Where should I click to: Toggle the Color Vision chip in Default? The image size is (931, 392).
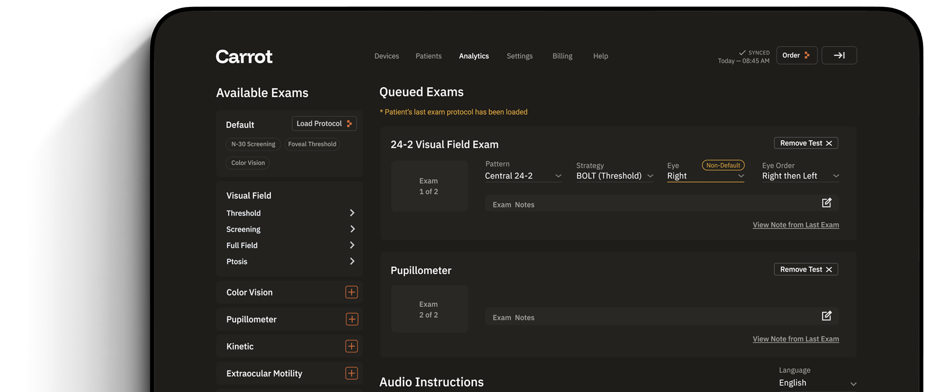coord(248,163)
